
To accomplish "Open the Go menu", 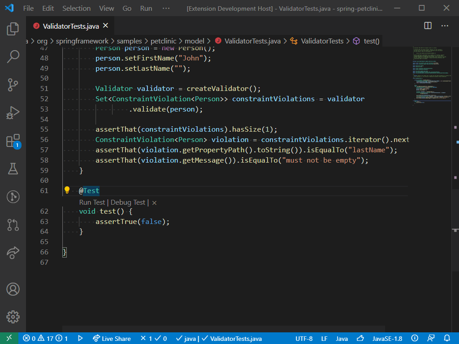I will click(x=127, y=8).
